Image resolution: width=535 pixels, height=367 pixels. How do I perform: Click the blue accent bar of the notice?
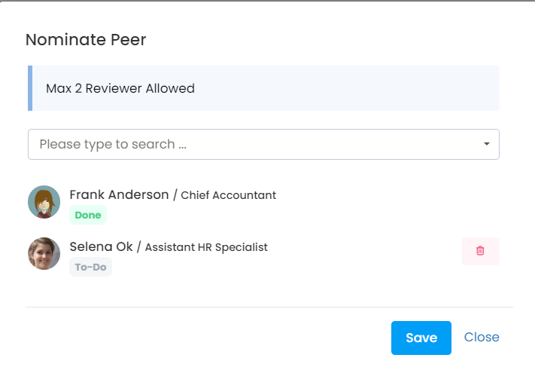(x=30, y=88)
